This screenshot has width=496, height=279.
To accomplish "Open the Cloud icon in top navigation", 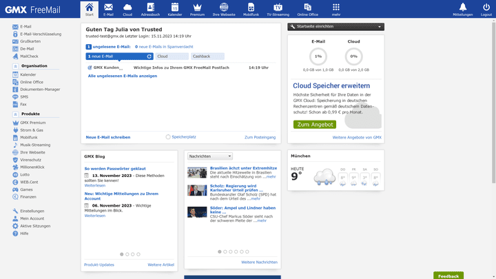I will 127,9.
